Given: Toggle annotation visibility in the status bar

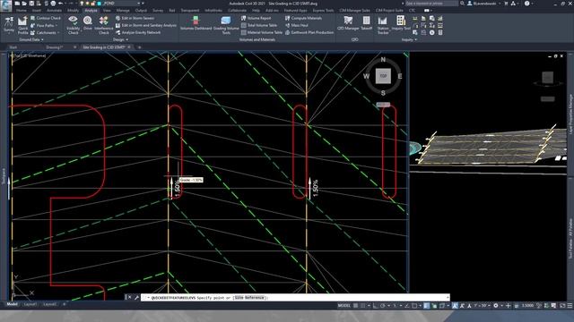Looking at the screenshot, I should 455,306.
